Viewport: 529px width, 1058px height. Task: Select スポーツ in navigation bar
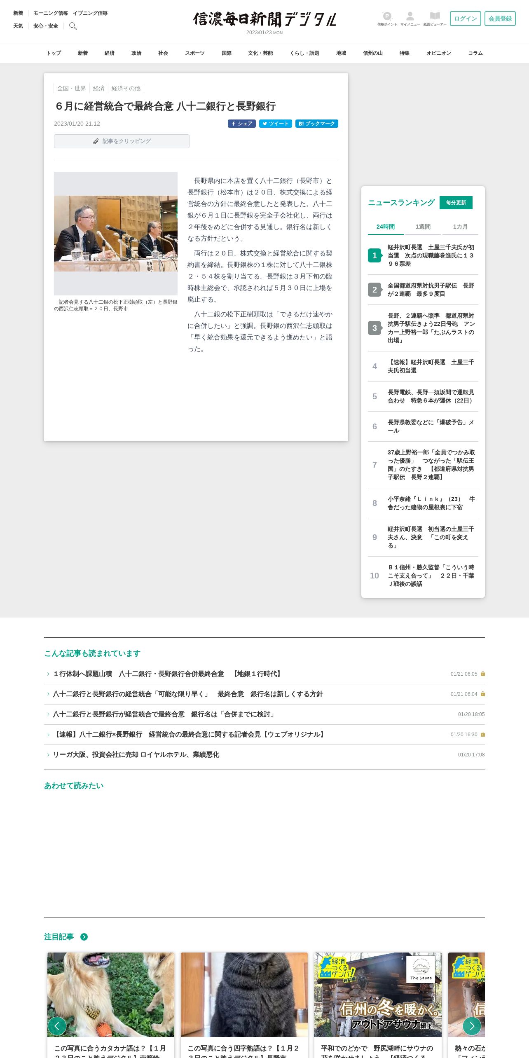pyautogui.click(x=195, y=53)
